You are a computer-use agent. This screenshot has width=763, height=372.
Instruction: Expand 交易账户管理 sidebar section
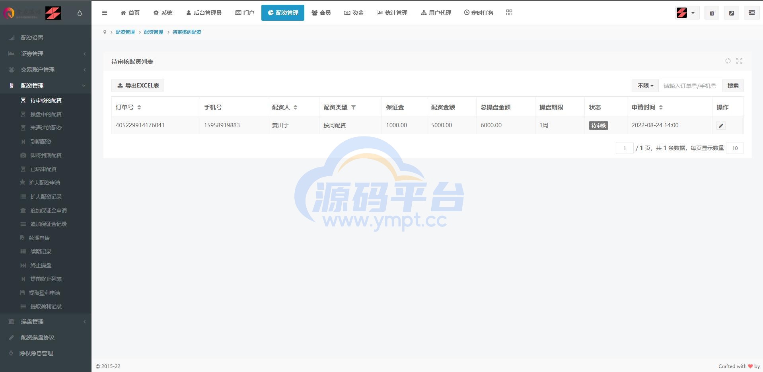pyautogui.click(x=46, y=70)
